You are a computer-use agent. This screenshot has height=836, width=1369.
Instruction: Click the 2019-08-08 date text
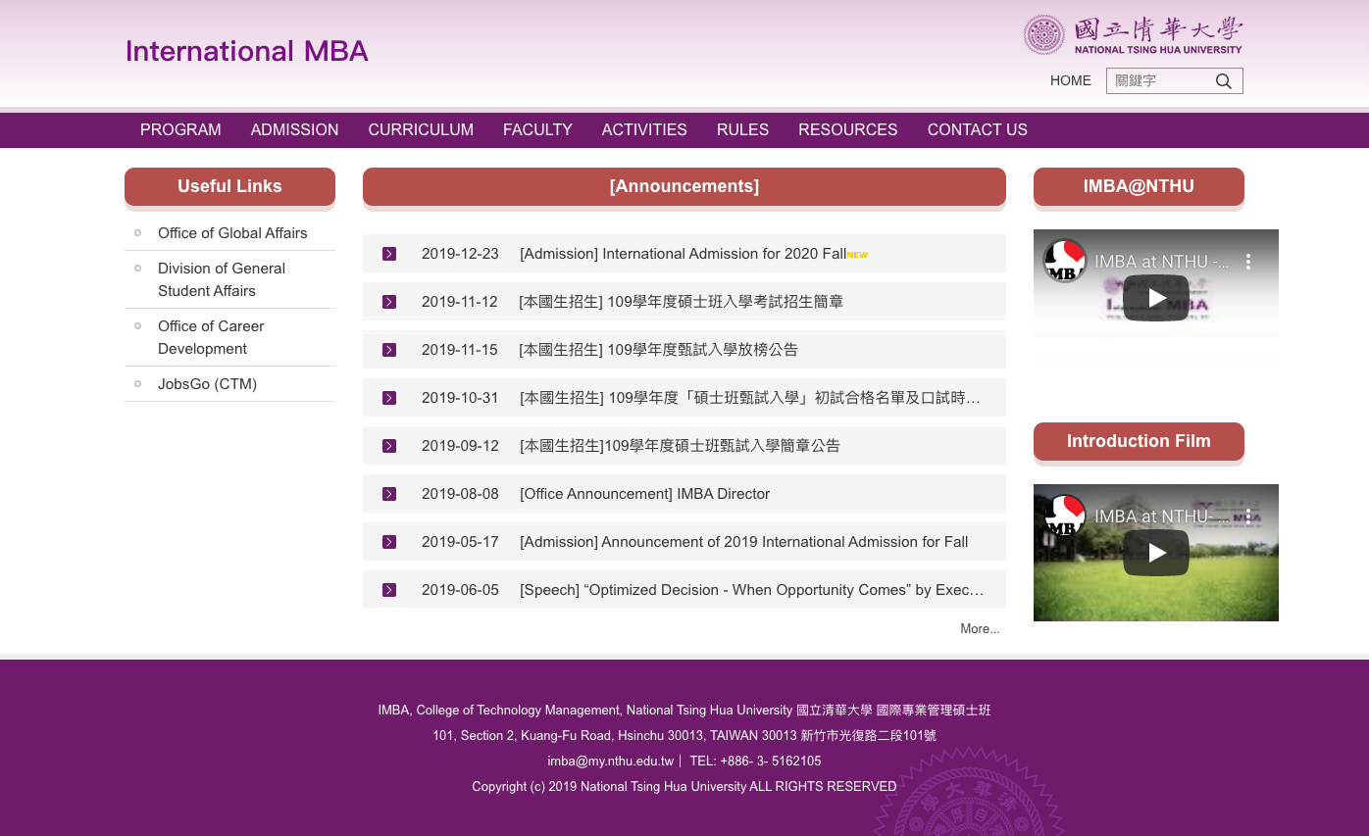460,494
